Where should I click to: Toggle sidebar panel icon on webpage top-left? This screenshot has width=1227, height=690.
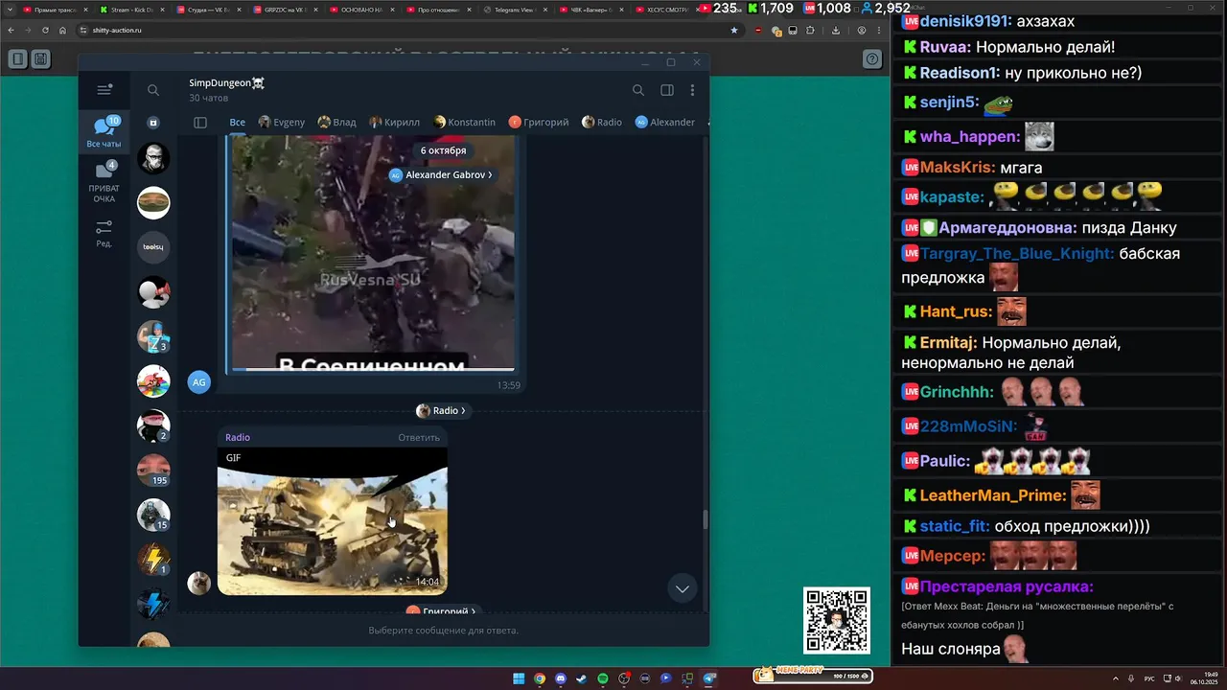click(x=18, y=59)
